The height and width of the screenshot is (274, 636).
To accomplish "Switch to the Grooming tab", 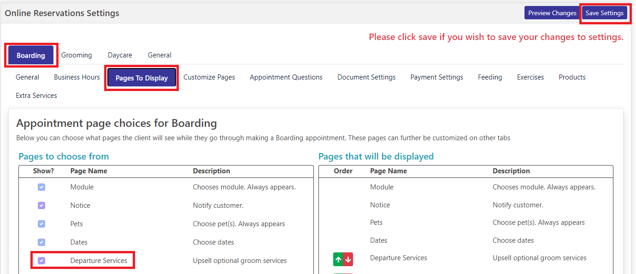I will click(x=77, y=55).
